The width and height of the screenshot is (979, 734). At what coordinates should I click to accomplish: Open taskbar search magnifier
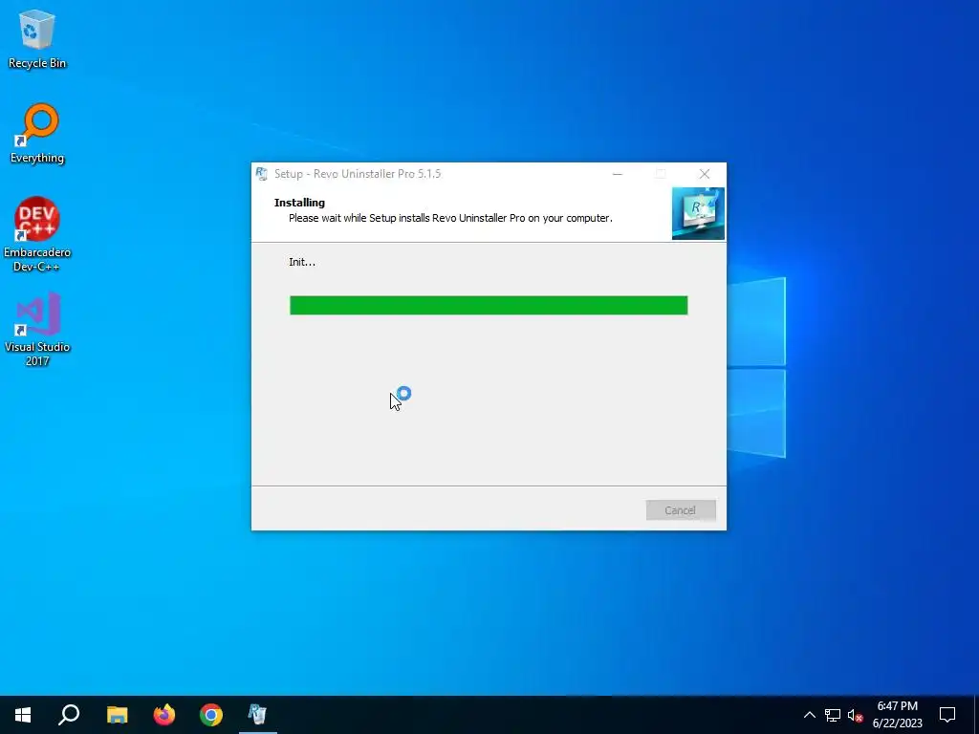click(x=69, y=715)
